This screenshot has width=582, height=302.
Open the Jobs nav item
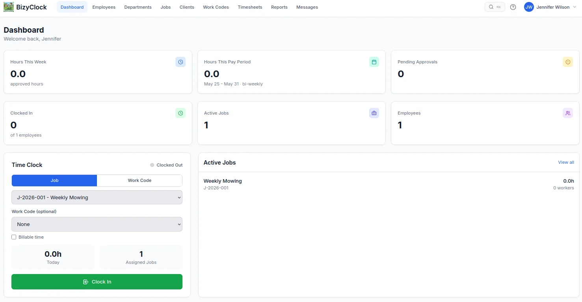coord(166,7)
